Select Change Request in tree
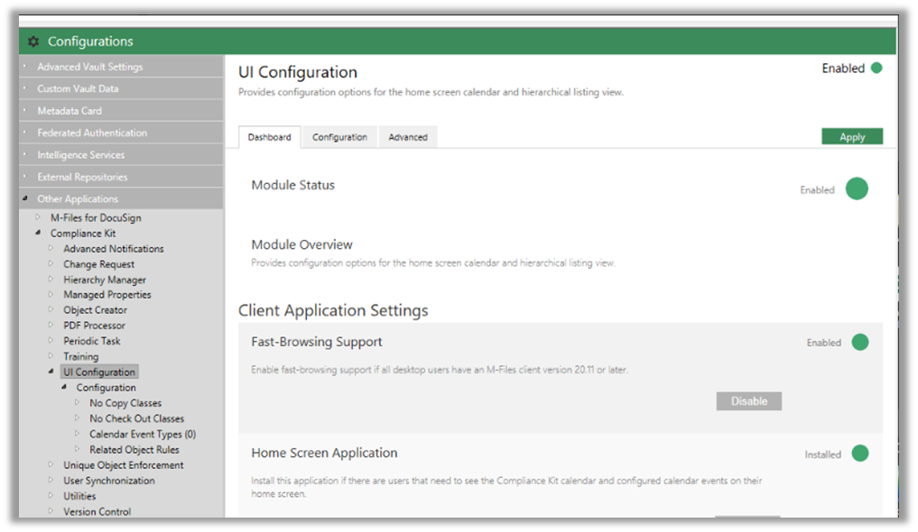Image resolution: width=918 pixels, height=532 pixels. click(x=99, y=264)
